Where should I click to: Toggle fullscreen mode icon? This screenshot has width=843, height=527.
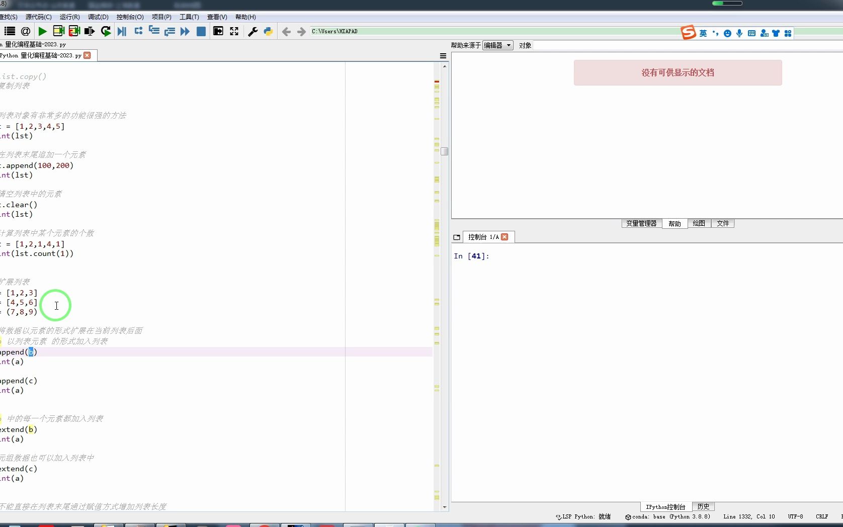(x=234, y=31)
